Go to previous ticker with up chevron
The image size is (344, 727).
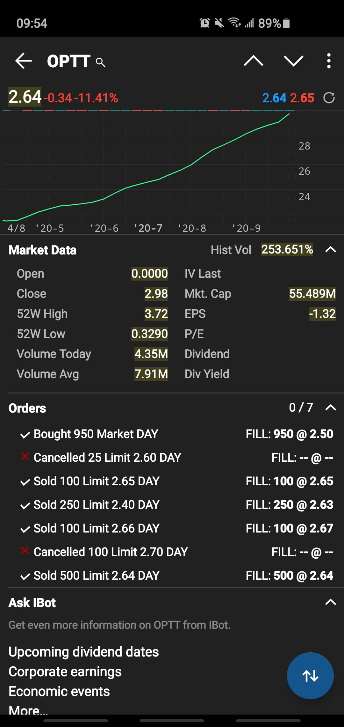253,61
